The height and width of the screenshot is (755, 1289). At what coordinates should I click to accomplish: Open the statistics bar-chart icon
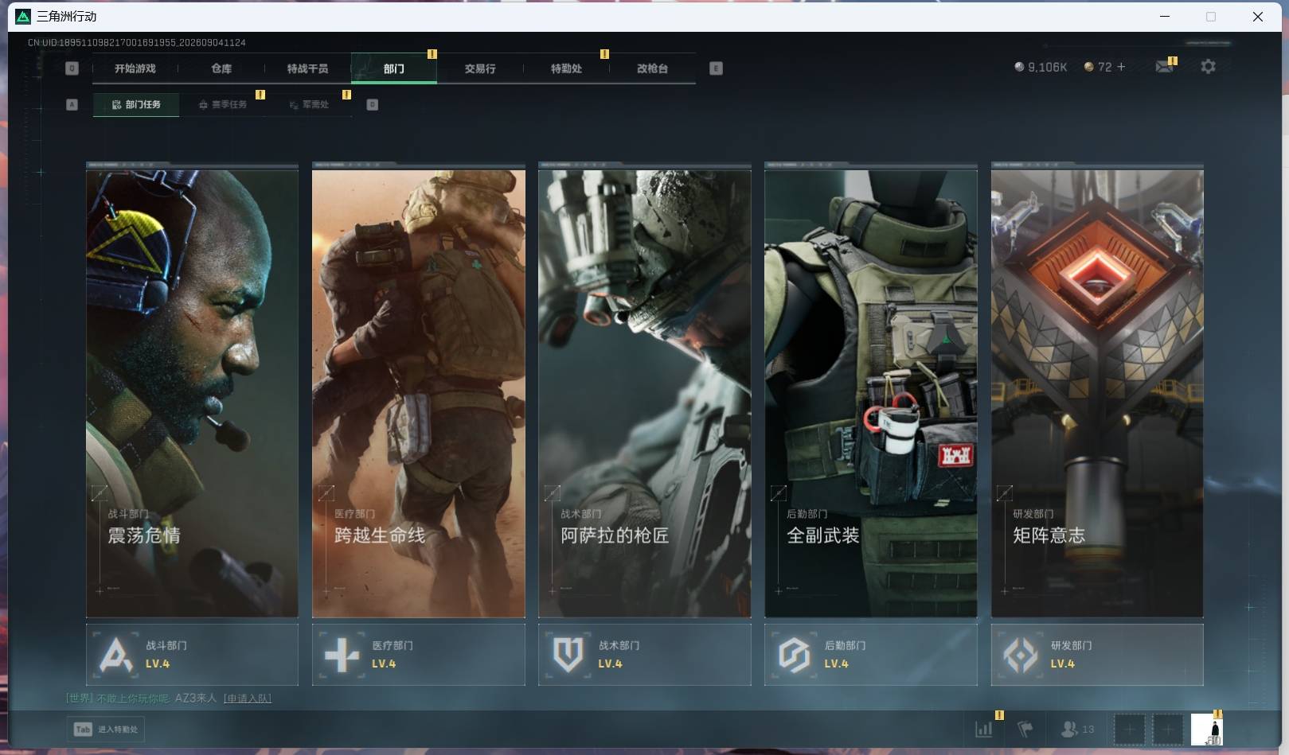(x=984, y=729)
